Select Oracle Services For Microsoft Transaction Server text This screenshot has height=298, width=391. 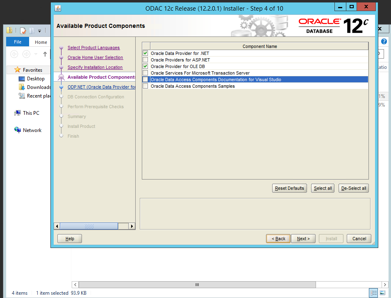tap(200, 73)
